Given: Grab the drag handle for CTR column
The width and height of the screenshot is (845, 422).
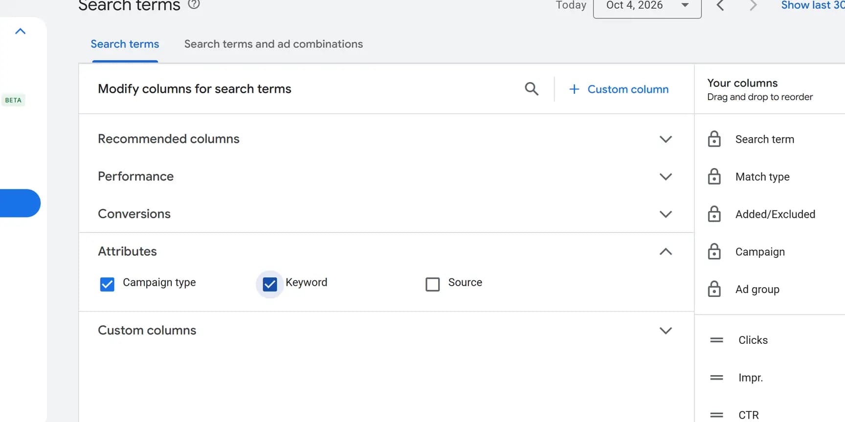Looking at the screenshot, I should (x=716, y=415).
